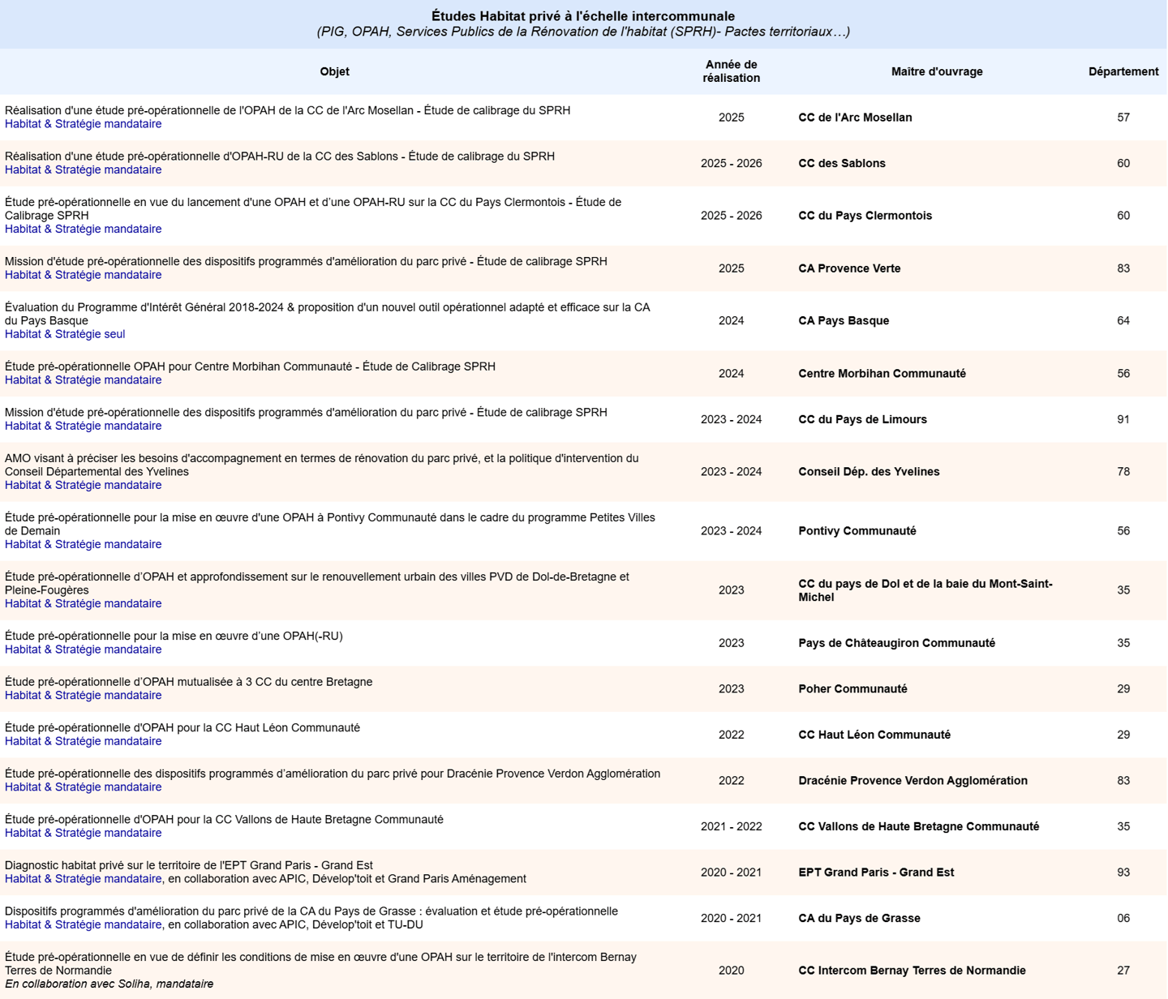Select 'CC Haut Léon Communauté' in Maître d'ouvrage column
Viewport: 1168px width, 999px height.
874,735
